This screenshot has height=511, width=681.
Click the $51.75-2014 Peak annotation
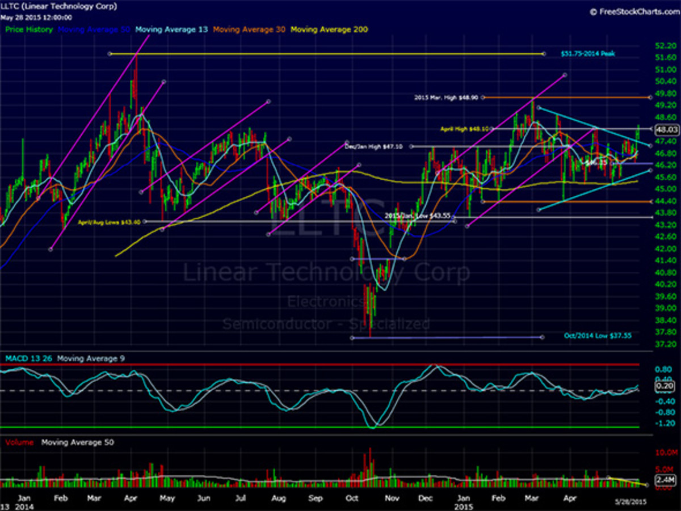pos(588,54)
